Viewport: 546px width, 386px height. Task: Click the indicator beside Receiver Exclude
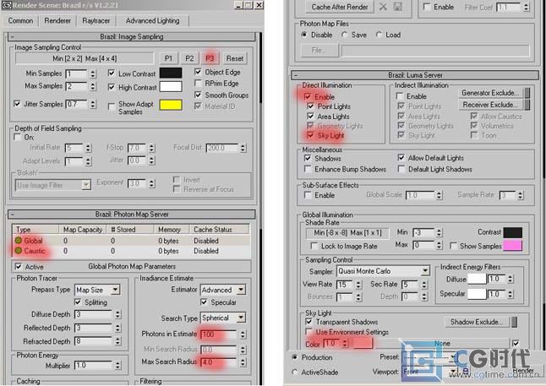[527, 105]
